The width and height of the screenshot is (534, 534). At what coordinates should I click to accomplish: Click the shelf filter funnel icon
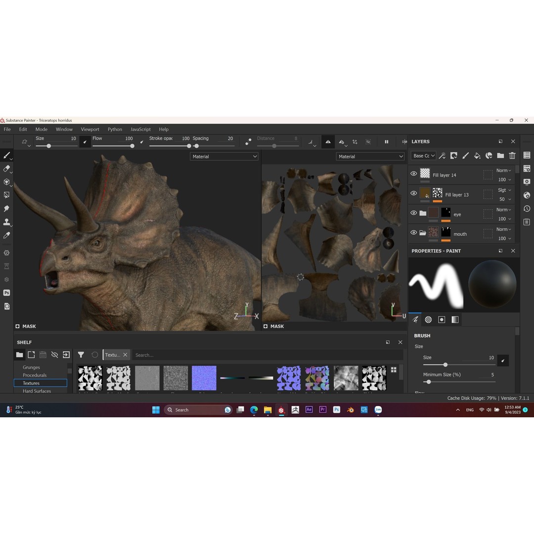81,355
